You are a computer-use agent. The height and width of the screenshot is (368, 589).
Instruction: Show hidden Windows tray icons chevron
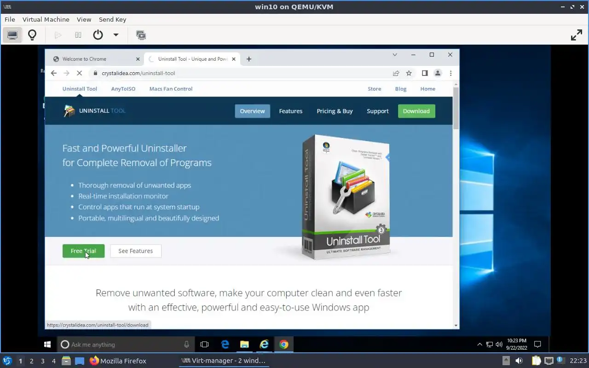click(x=479, y=344)
